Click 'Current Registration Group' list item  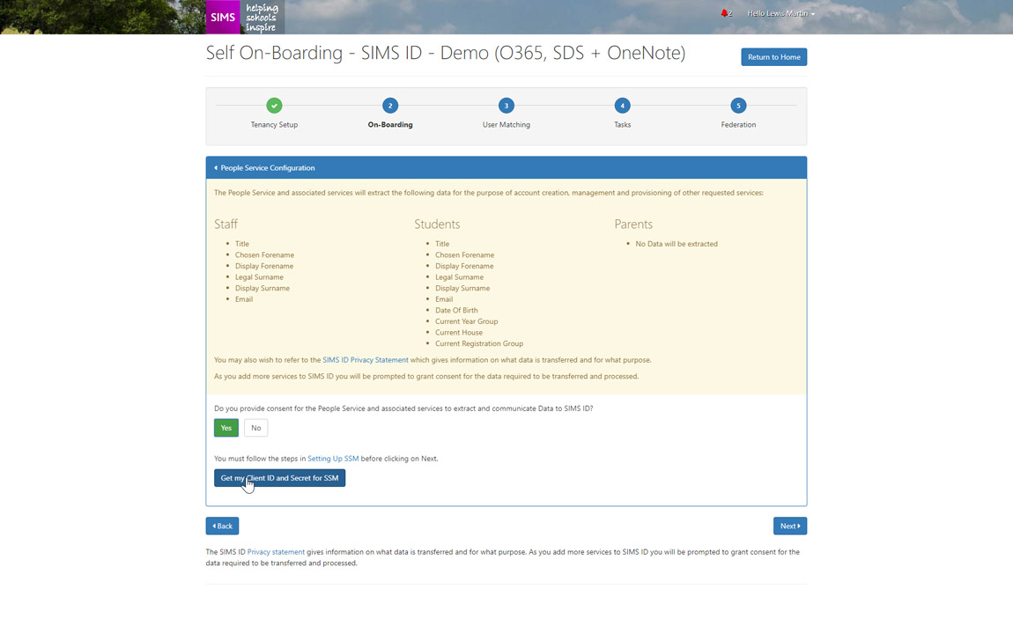point(479,343)
